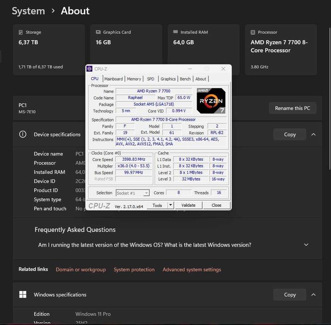The width and height of the screenshot is (331, 325).
Task: Click the Device specifications info icon
Action: coord(23,134)
